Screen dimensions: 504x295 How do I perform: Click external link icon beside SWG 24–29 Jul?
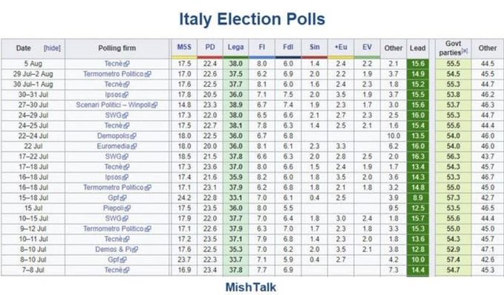coord(125,116)
